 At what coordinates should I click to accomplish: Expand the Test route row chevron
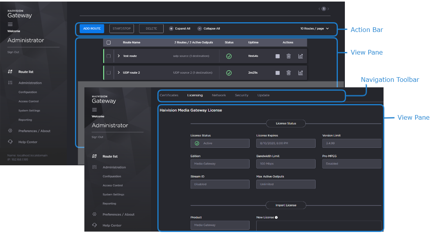click(x=119, y=56)
